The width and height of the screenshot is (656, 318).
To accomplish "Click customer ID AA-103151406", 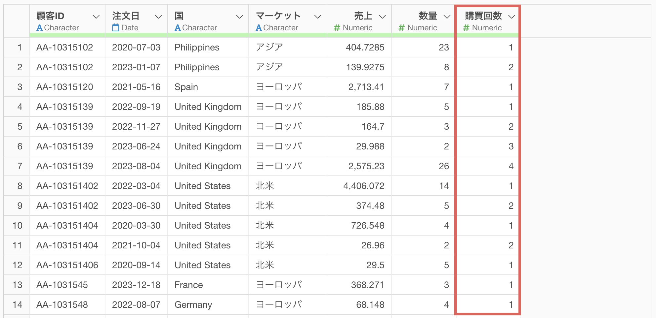I will click(x=67, y=265).
